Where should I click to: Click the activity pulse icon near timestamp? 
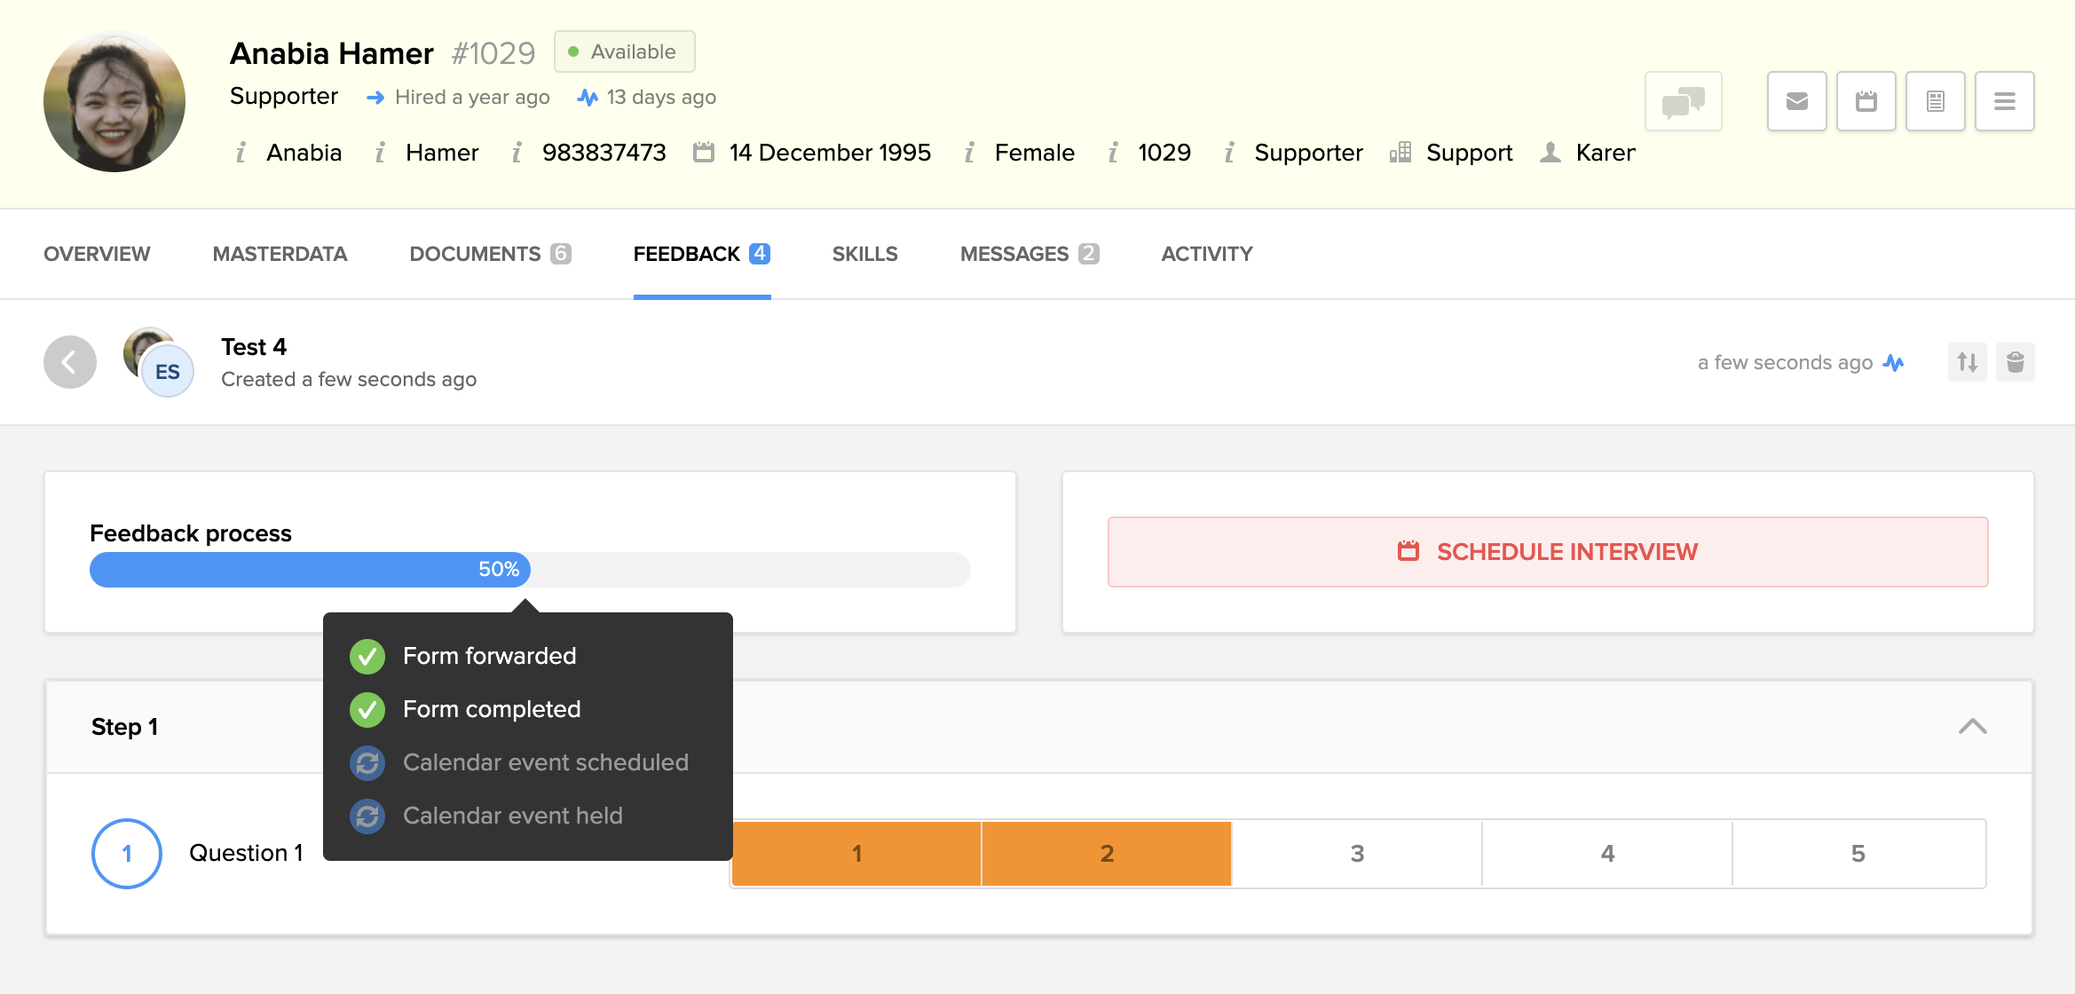[x=1893, y=363]
